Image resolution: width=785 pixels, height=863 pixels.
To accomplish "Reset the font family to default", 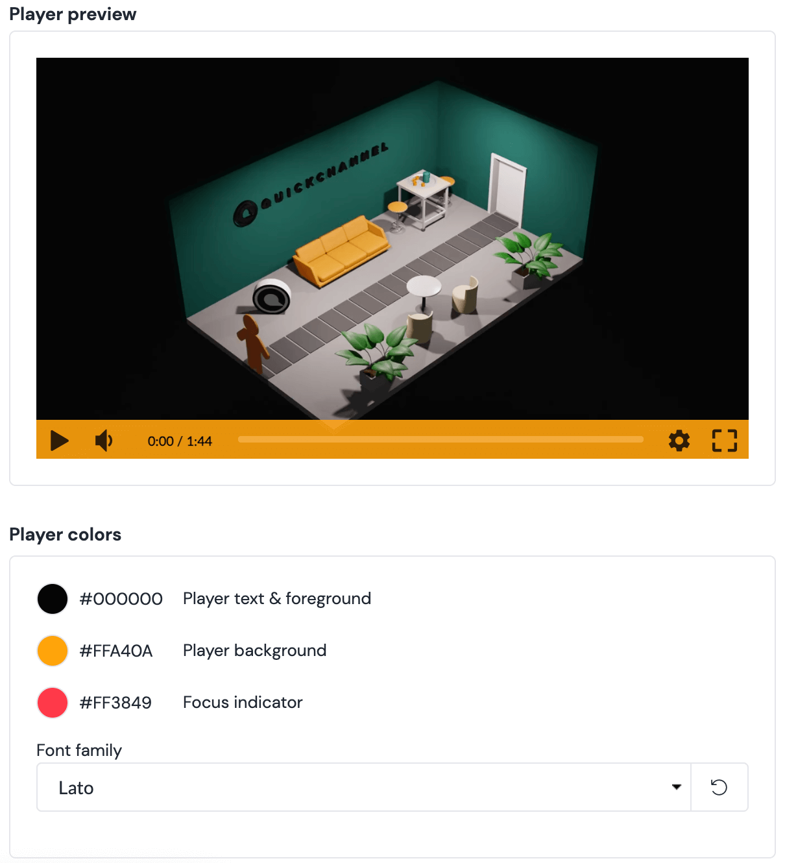I will click(x=719, y=787).
